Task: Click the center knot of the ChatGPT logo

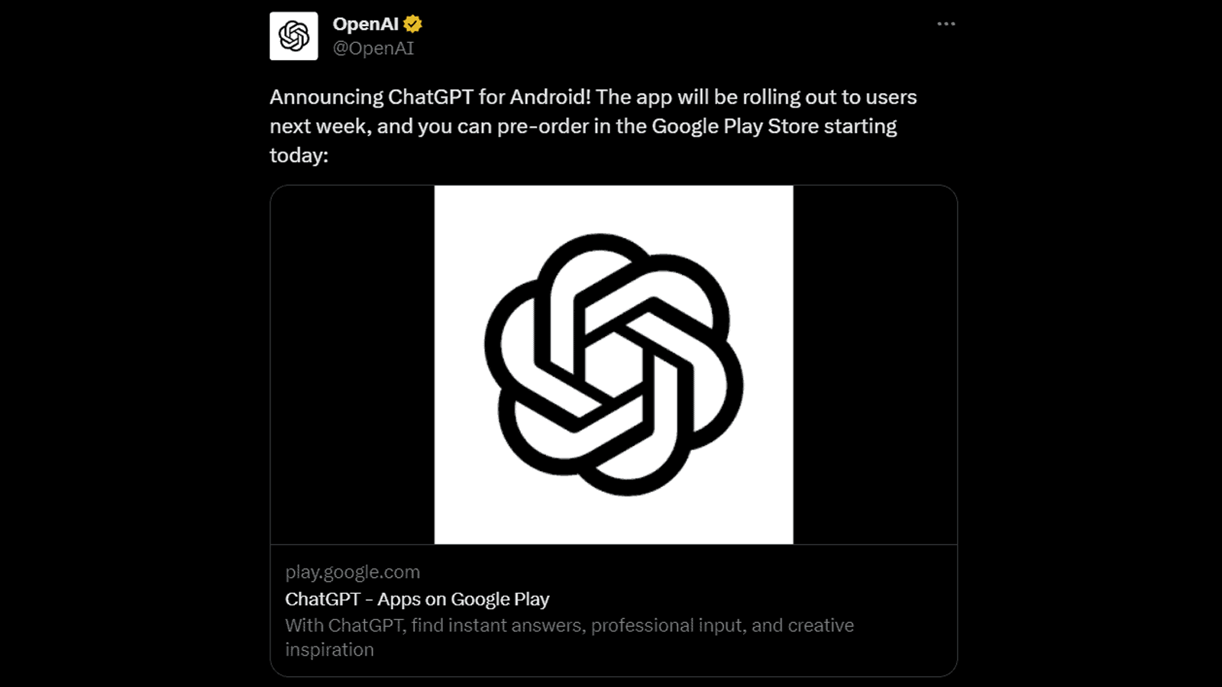Action: coord(614,365)
